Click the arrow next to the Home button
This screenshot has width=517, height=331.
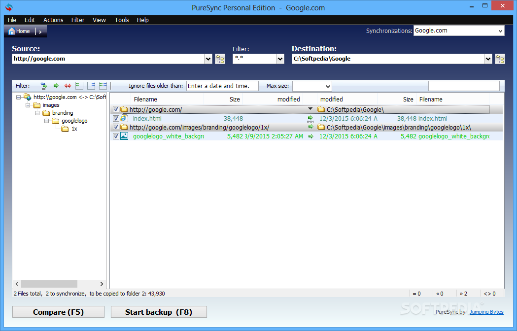pyautogui.click(x=40, y=32)
